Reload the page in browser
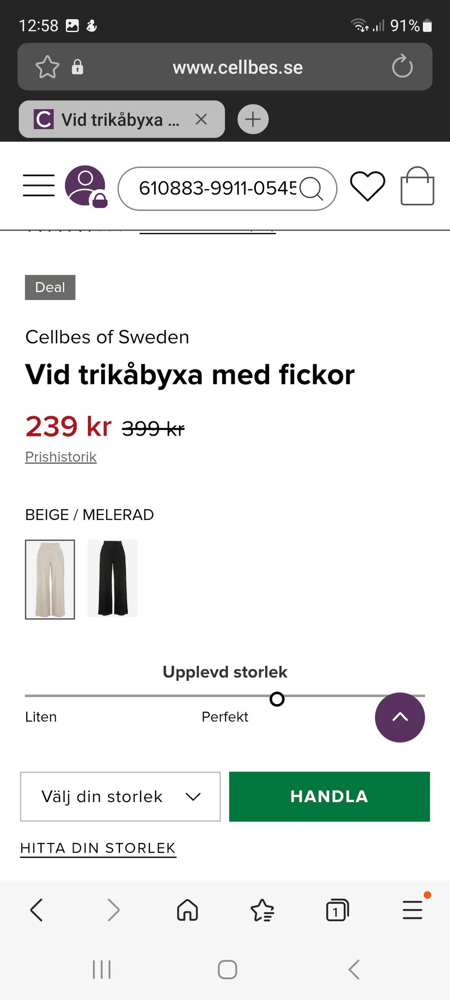Image resolution: width=450 pixels, height=1000 pixels. tap(402, 67)
